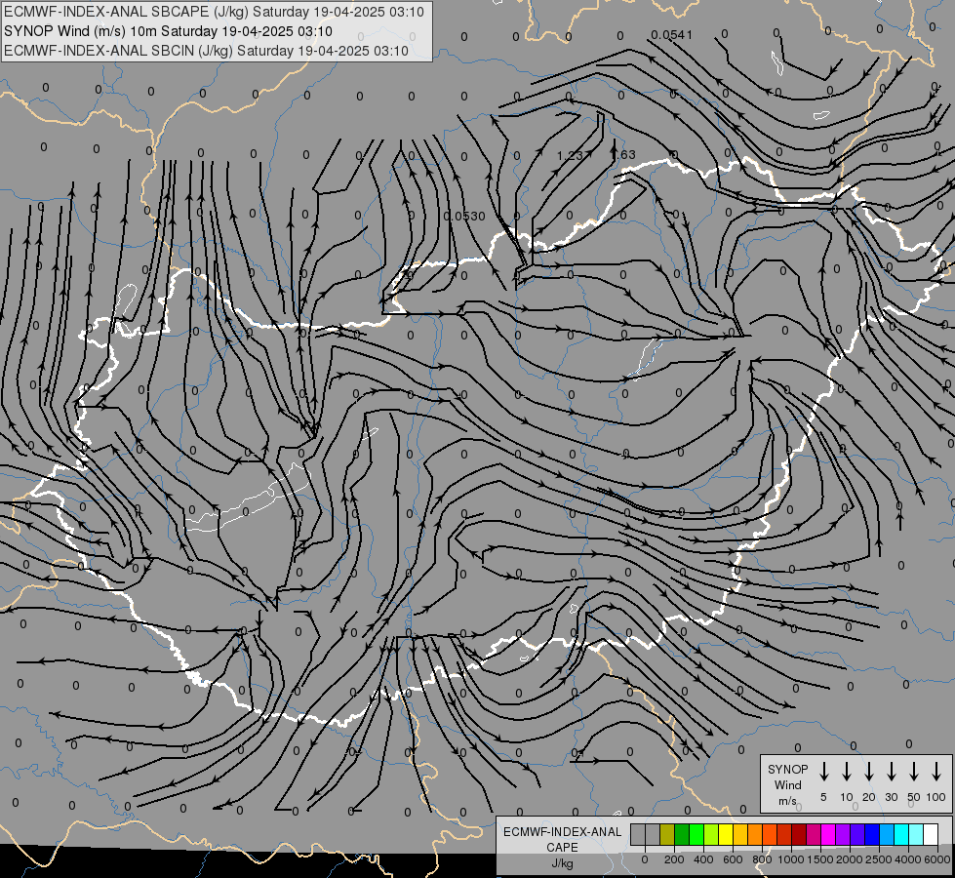The width and height of the screenshot is (955, 878).
Task: Click ECMWF-INDEX-ANAL label in color legend
Action: (x=562, y=832)
